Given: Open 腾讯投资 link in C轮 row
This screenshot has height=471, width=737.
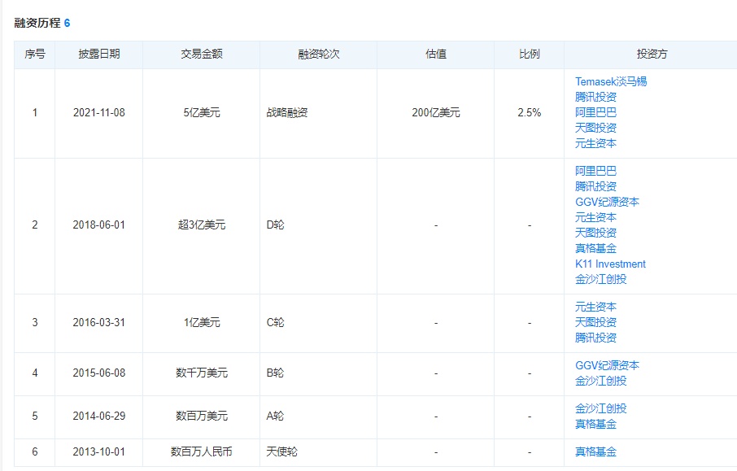Looking at the screenshot, I should pos(595,338).
